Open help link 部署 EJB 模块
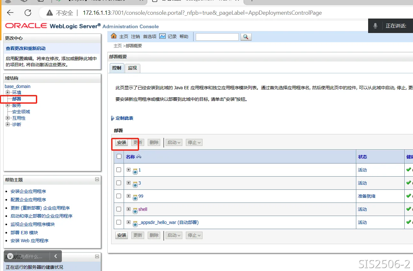The image size is (413, 271). [24, 233]
